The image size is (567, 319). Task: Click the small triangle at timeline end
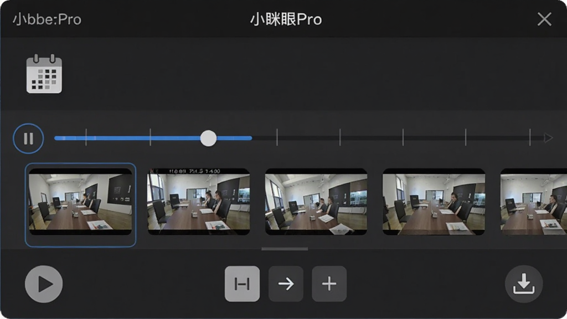click(x=548, y=138)
